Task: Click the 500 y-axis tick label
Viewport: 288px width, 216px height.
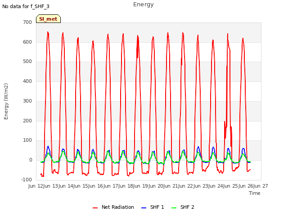Action: pyautogui.click(x=27, y=62)
